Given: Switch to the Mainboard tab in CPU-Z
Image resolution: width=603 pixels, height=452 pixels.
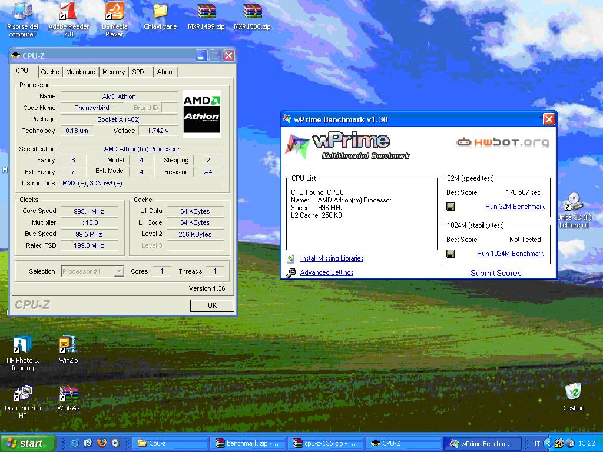Looking at the screenshot, I should pos(81,72).
